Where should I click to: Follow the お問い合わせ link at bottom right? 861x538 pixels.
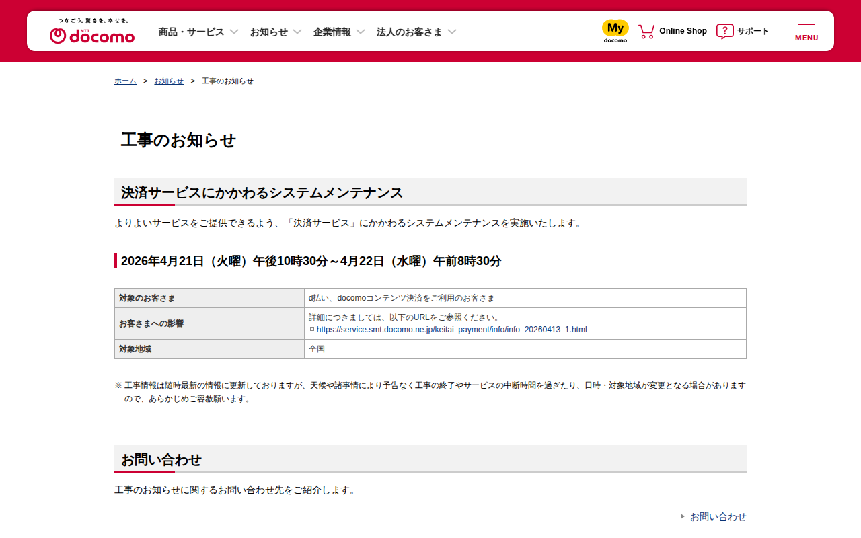click(x=718, y=516)
